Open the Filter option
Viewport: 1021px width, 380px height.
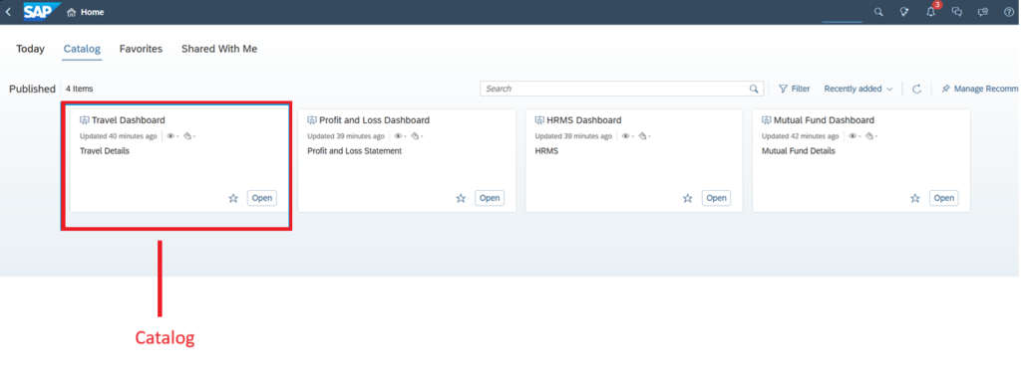795,89
